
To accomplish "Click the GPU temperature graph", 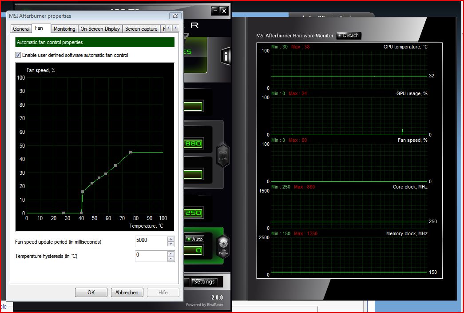I will (x=349, y=69).
